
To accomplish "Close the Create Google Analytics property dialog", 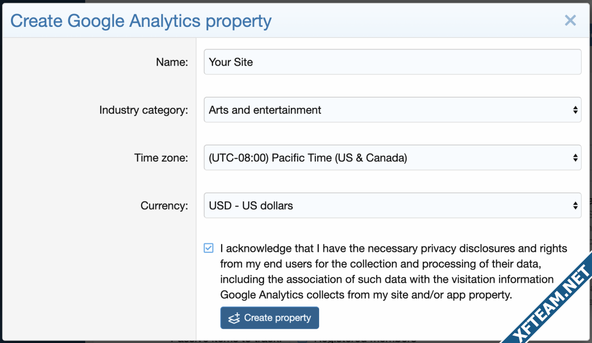I will [x=570, y=20].
